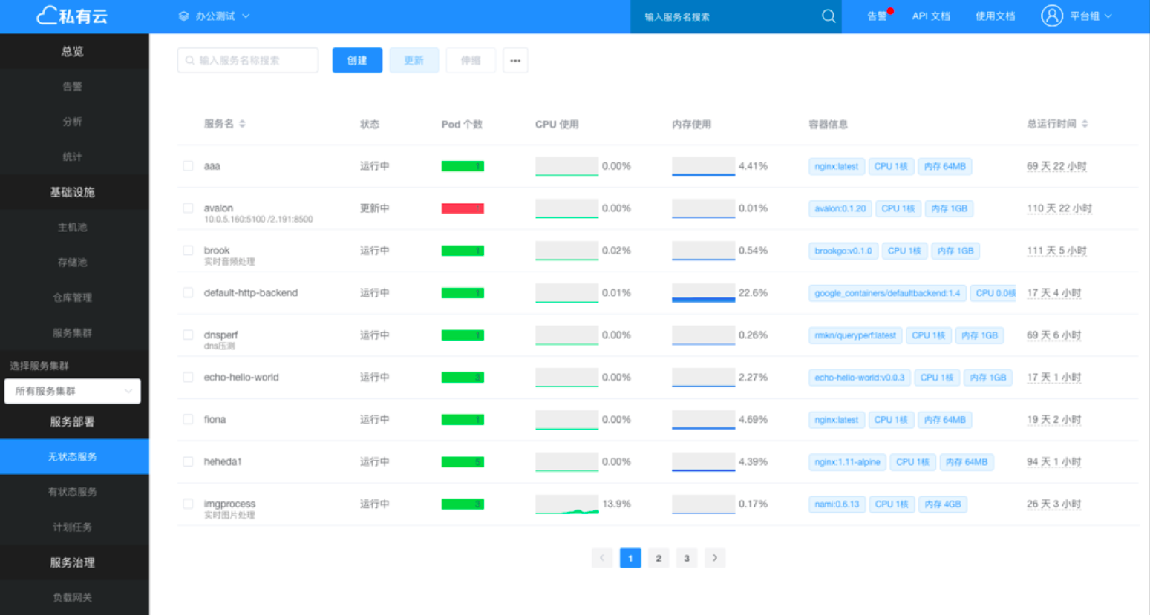Open the user avatar icon

coord(1051,16)
